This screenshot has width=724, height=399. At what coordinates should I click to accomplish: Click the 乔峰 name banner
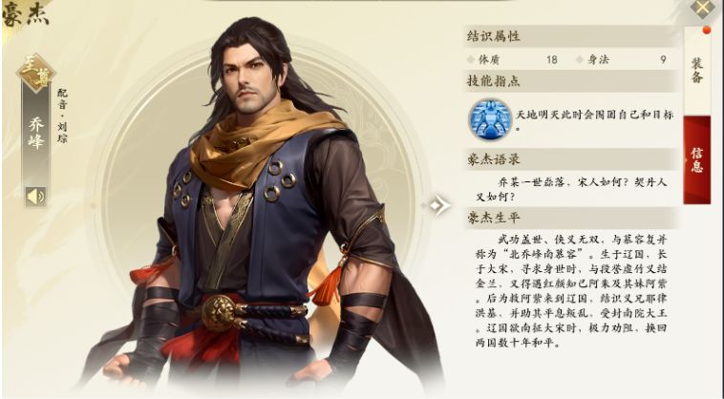coord(36,134)
